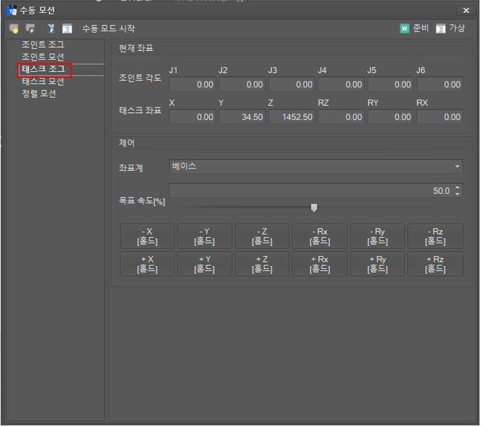Click 수동 모드 시작 in toolbar
This screenshot has height=426, width=482.
pos(108,28)
